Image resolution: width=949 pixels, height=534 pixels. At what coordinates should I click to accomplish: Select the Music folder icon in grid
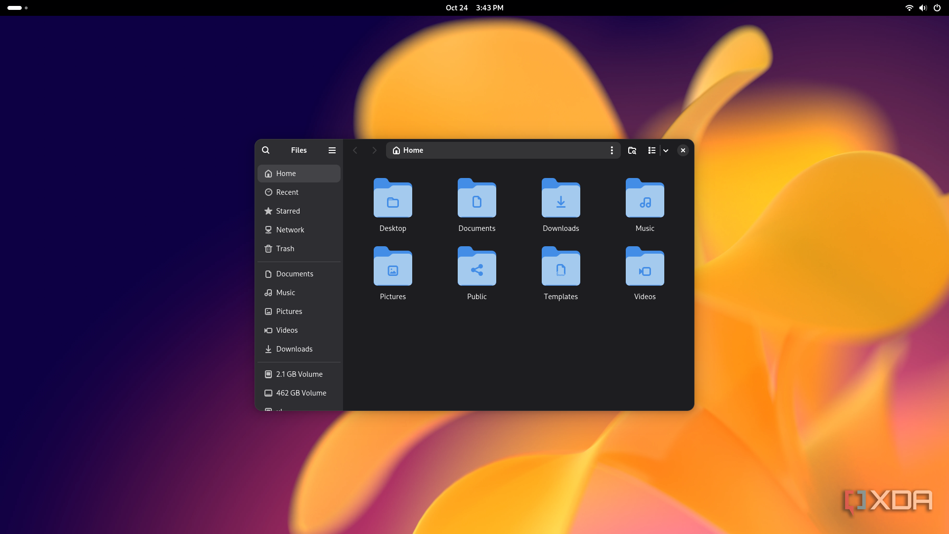pyautogui.click(x=645, y=198)
